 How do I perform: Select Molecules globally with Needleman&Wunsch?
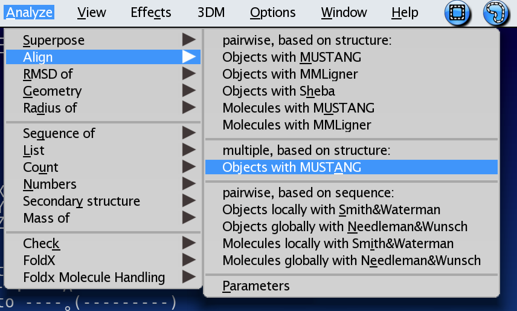pos(352,261)
